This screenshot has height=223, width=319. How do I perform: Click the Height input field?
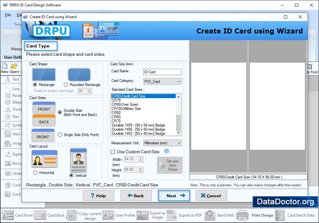click(131, 169)
